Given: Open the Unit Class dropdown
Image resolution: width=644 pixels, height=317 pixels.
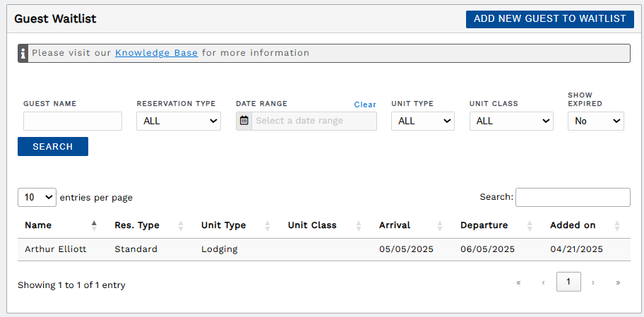Looking at the screenshot, I should [511, 121].
